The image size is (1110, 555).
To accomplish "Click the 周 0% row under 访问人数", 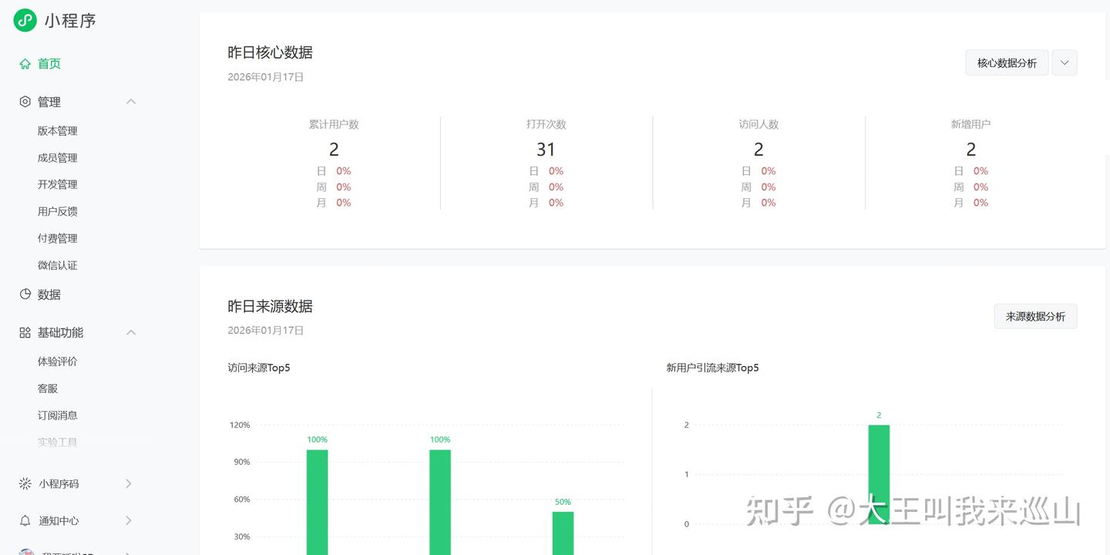I will (758, 187).
